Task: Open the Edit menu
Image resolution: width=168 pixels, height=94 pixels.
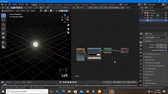Action: point(9,4)
